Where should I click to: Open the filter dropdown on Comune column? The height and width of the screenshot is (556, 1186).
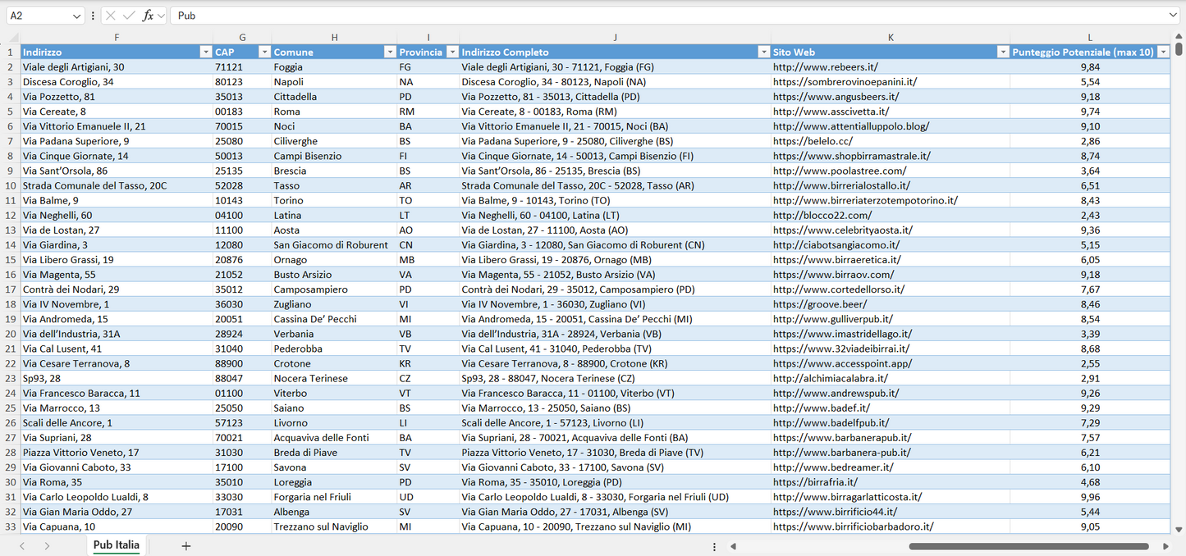tap(390, 52)
